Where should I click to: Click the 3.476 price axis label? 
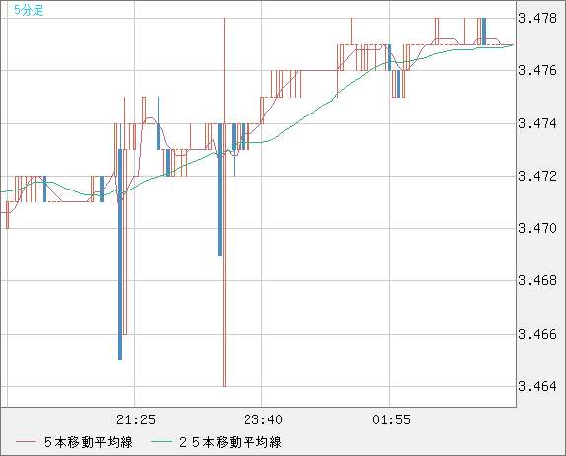(x=537, y=70)
